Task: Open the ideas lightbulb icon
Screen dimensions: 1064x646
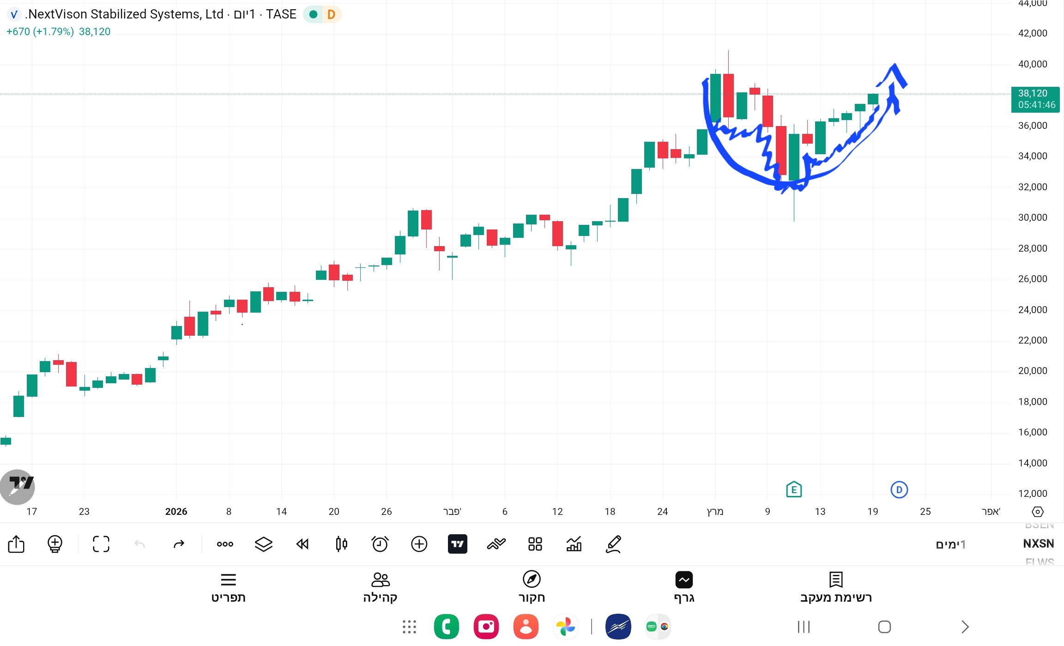Action: [x=55, y=544]
